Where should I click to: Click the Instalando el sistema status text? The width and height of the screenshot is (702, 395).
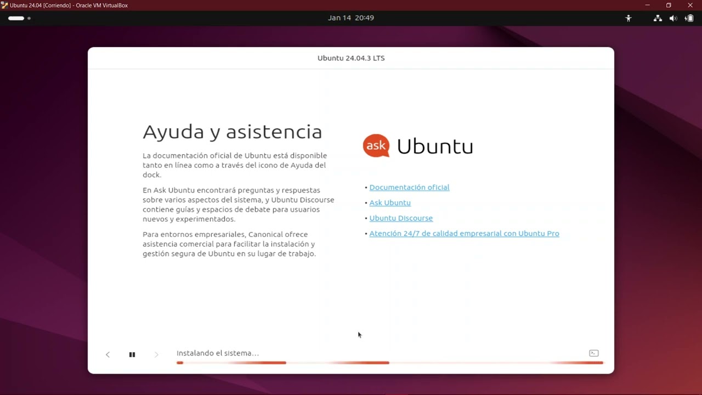click(218, 353)
